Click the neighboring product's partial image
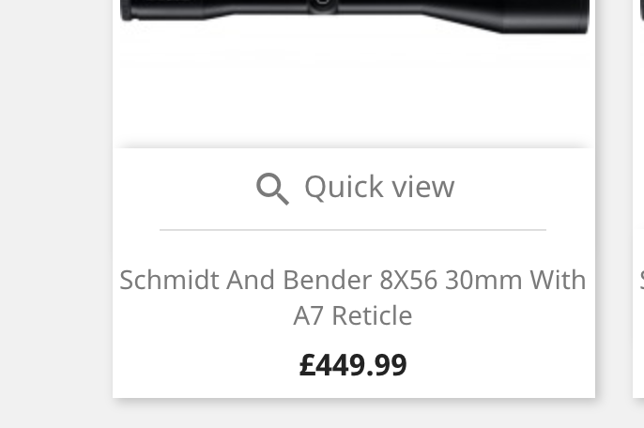This screenshot has height=428, width=644. [641, 10]
